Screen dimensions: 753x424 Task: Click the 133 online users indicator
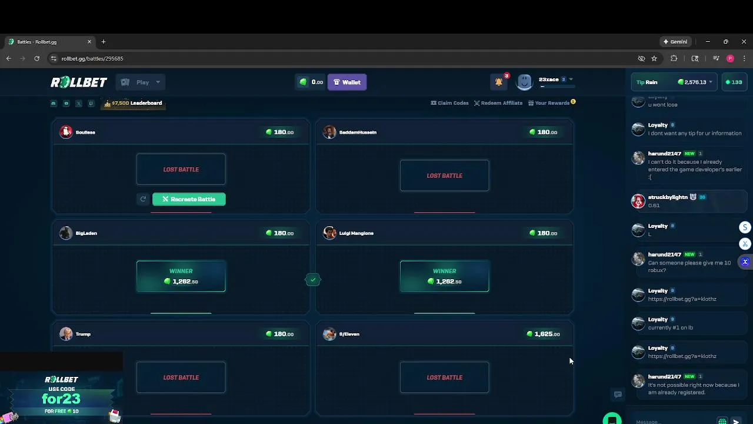(x=733, y=82)
